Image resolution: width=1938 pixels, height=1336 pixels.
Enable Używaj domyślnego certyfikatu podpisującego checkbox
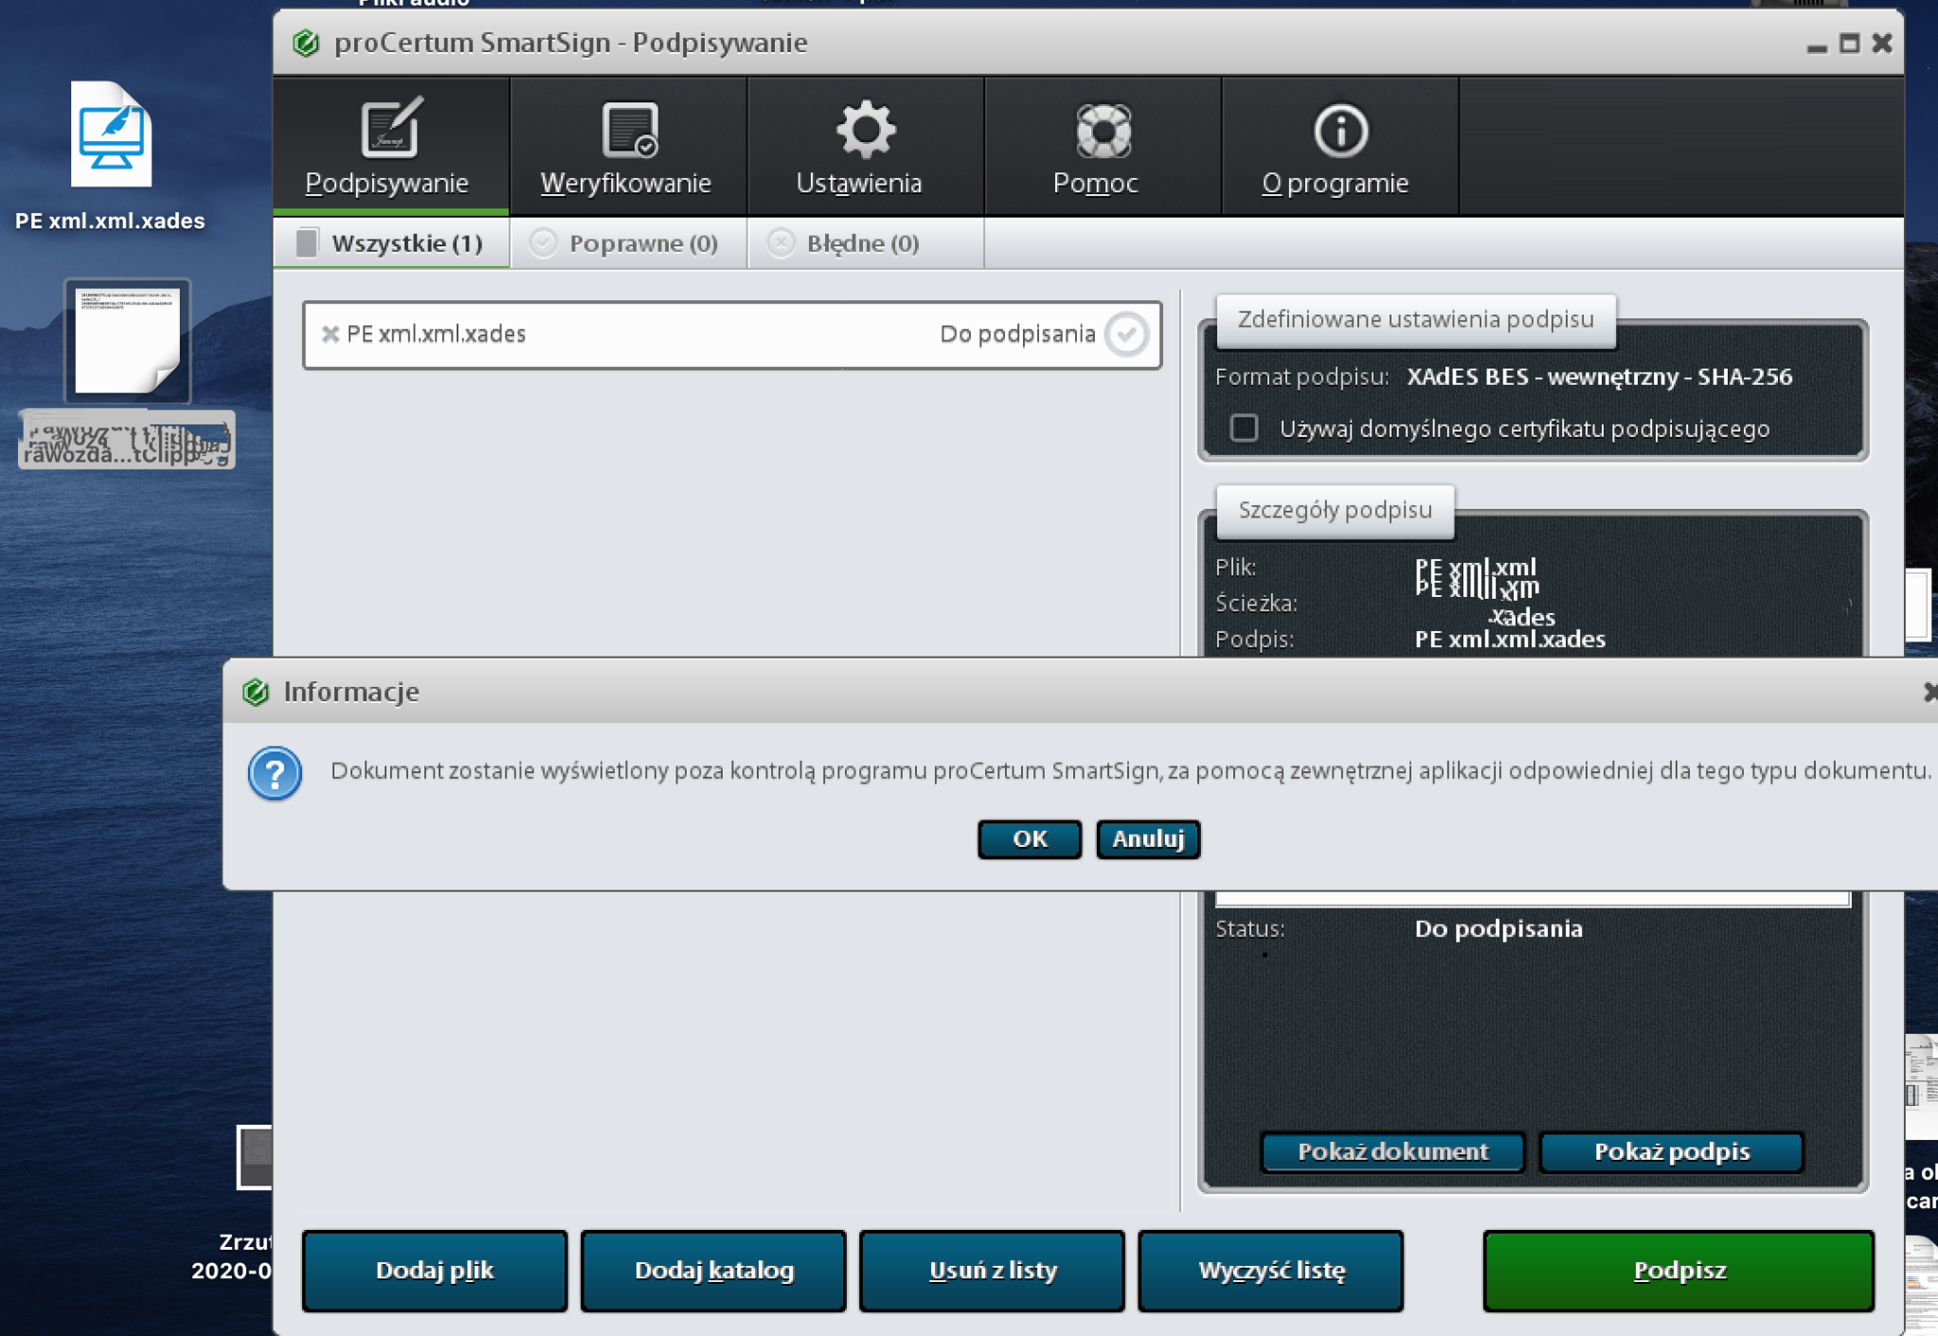point(1243,429)
